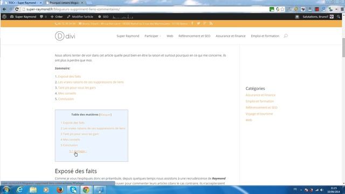Screen dimensions: 345x194
Task: Open the 'Emploi et formation' navigation item
Action: (x=265, y=36)
